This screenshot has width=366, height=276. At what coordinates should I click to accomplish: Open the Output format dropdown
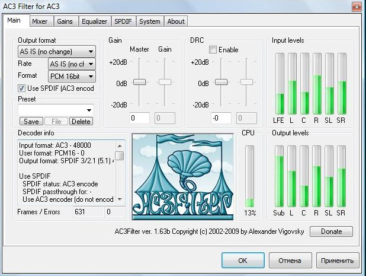point(57,52)
